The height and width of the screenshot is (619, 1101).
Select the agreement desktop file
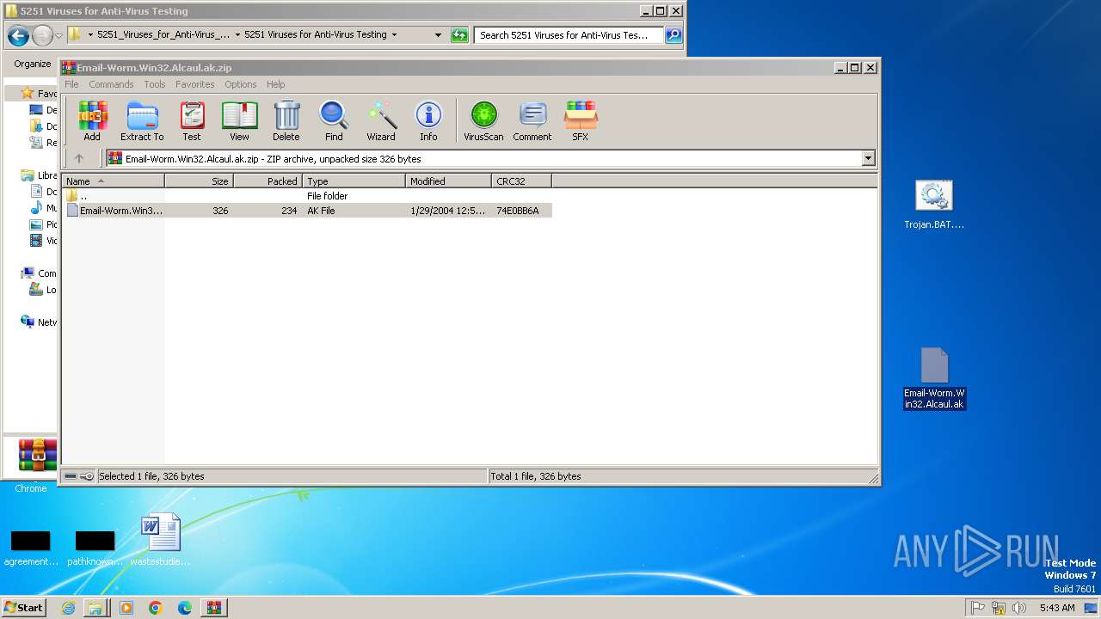[31, 548]
